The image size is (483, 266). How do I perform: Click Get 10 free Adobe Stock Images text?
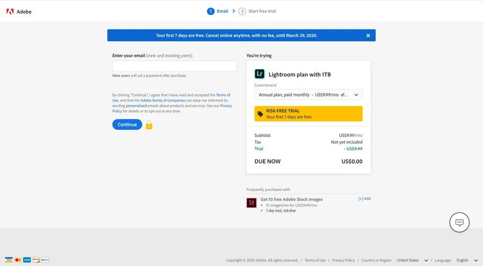point(291,199)
